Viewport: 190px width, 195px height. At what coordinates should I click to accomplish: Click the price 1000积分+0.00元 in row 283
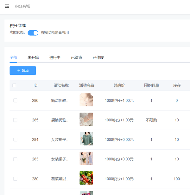[x=119, y=159]
